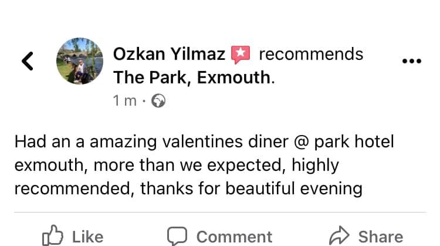Click the red star recommendation badge

[x=241, y=55]
